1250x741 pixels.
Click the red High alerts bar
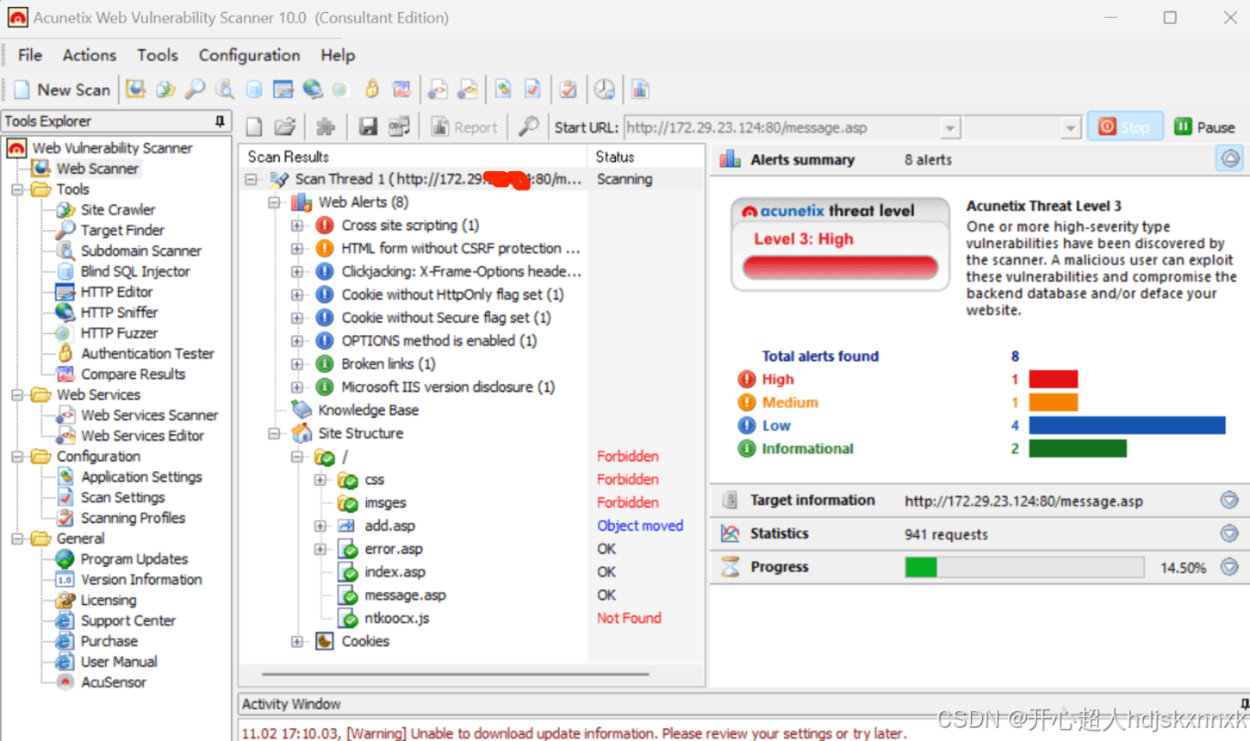[1053, 379]
